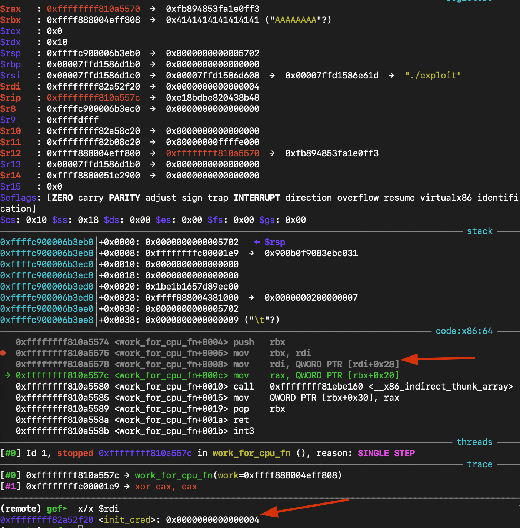Click the __x86_indirect_thunk_array call target
The height and width of the screenshot is (528, 520).
coord(441,387)
